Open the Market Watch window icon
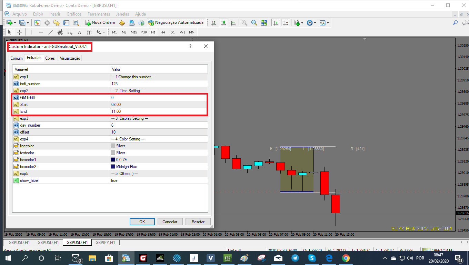The image size is (469, 265). [x=37, y=23]
